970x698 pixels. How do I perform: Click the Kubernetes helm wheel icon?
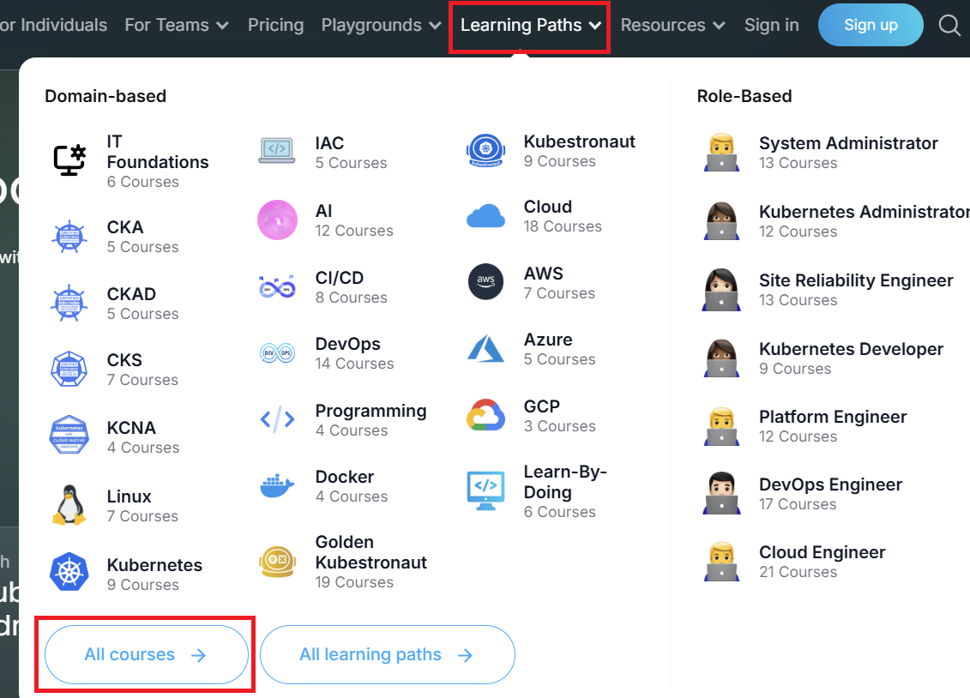tap(69, 572)
